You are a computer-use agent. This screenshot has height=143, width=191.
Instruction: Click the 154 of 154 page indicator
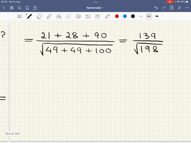12,134
